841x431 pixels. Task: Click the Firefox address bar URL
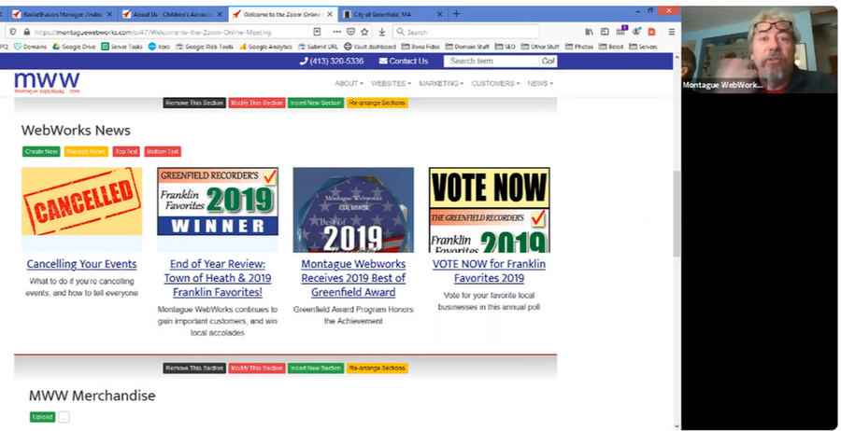pos(153,32)
